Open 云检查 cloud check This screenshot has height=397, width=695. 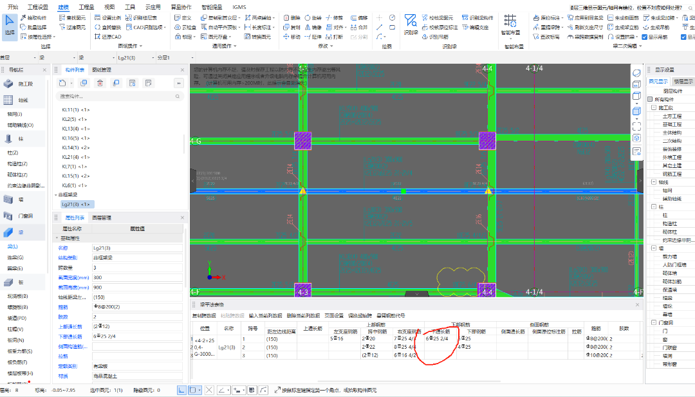pyautogui.click(x=185, y=27)
